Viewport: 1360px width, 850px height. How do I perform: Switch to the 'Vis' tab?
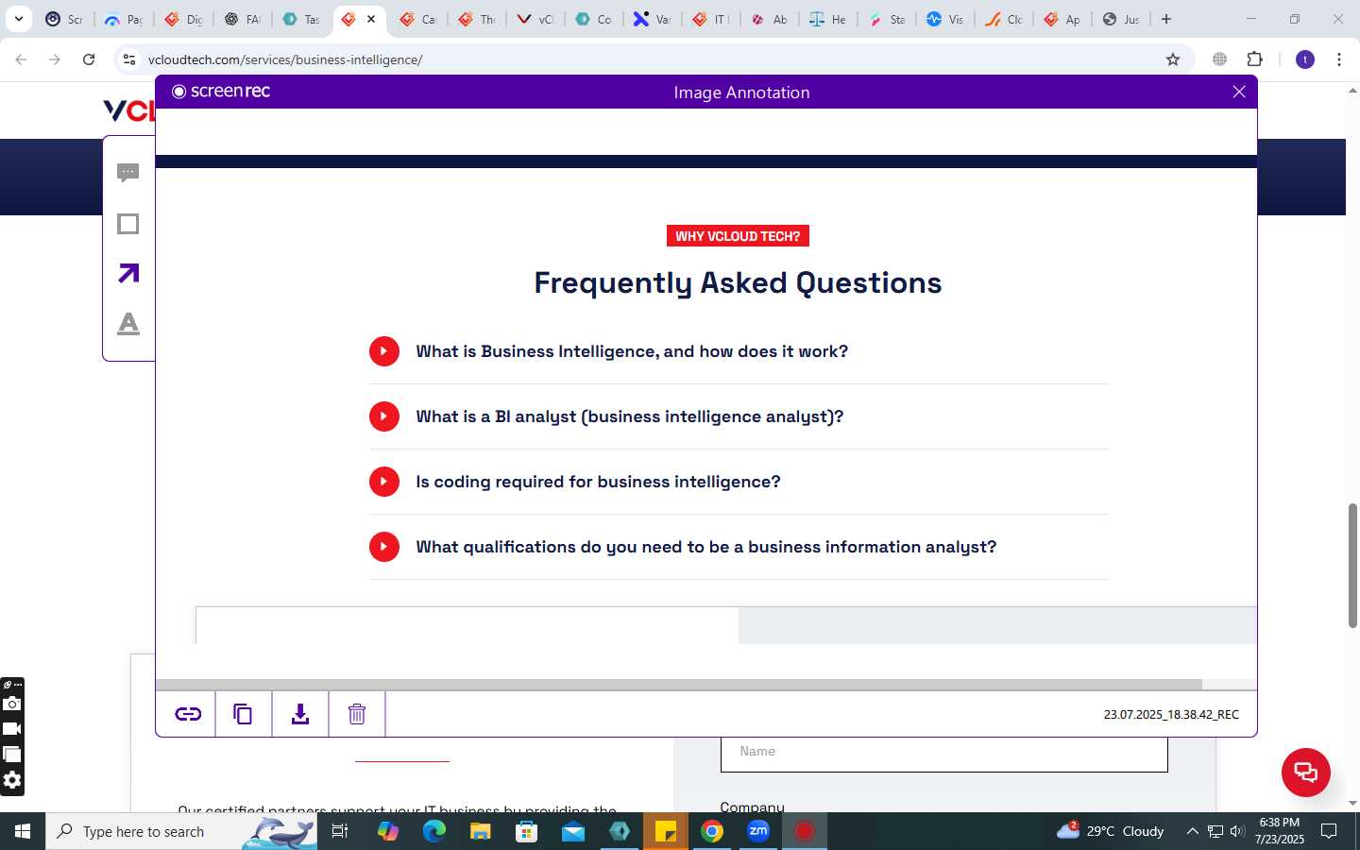(945, 19)
